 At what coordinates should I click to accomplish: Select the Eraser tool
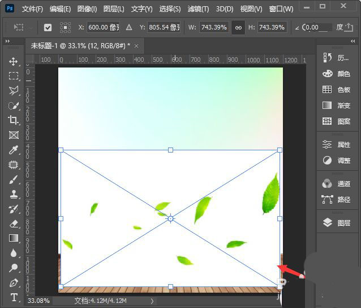[x=14, y=224]
